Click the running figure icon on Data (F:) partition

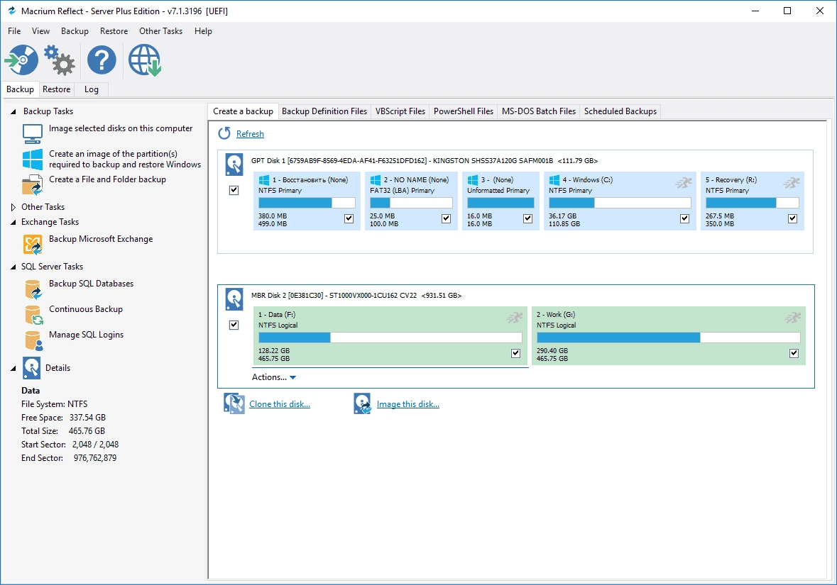515,318
